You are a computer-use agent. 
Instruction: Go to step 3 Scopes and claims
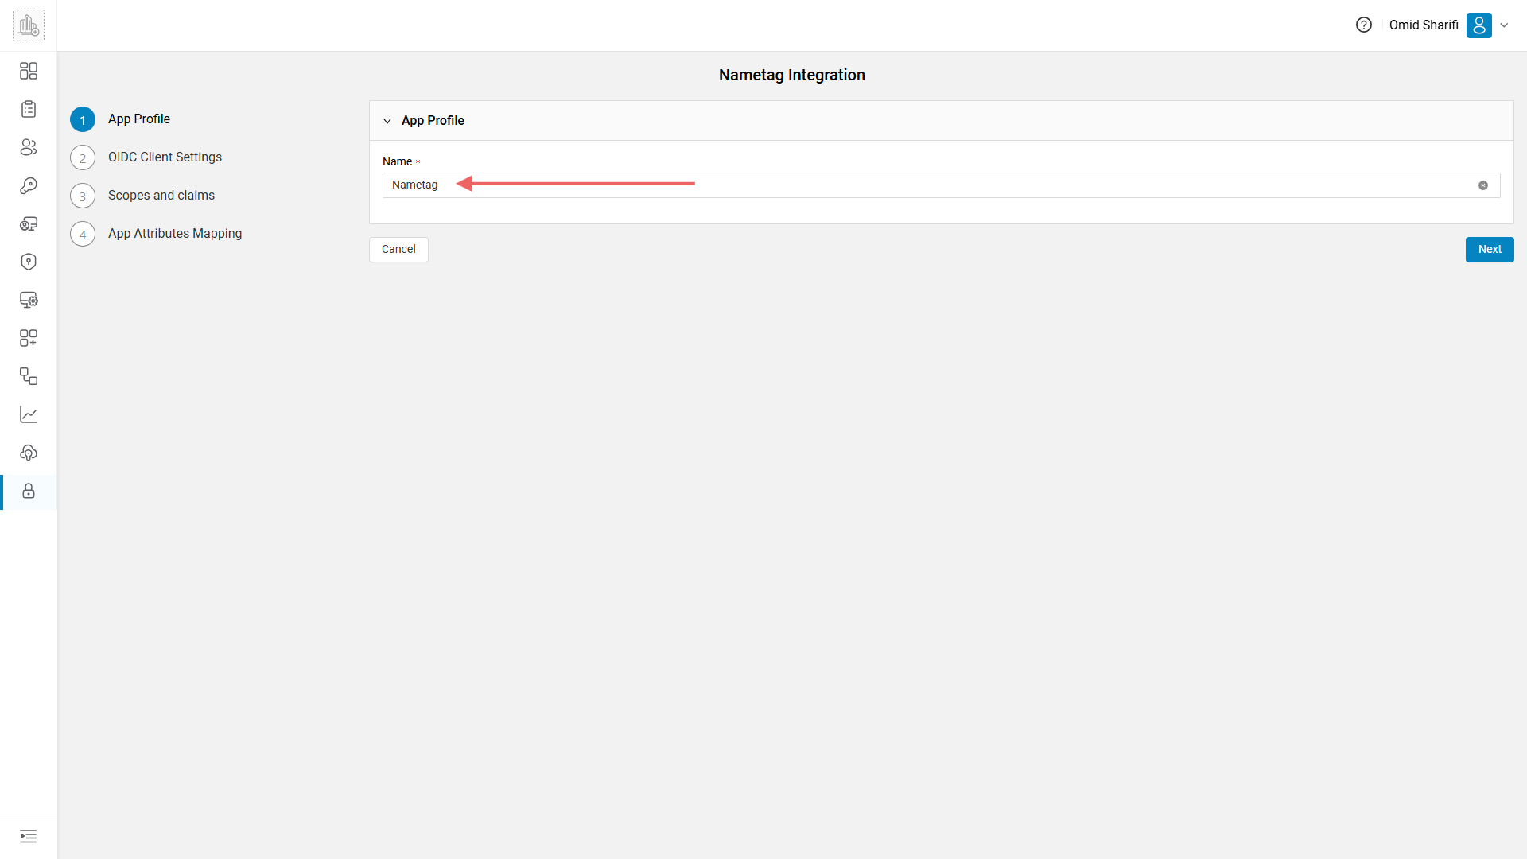[x=143, y=196]
